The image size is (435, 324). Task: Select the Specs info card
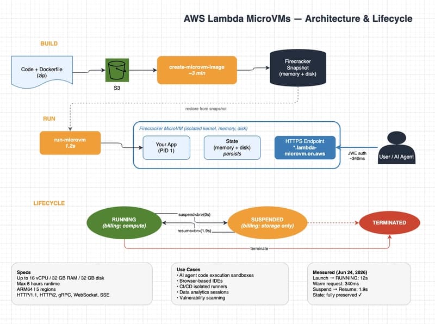(82, 284)
